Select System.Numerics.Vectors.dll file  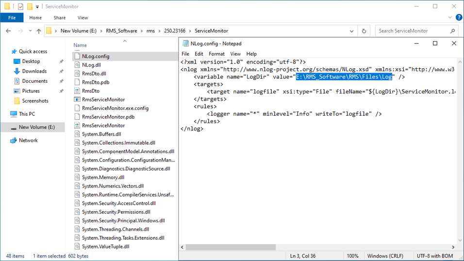[x=113, y=186]
